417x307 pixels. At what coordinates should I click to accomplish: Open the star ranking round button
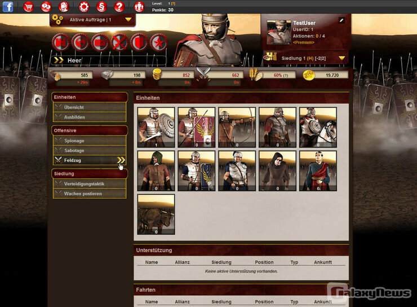pos(159,42)
